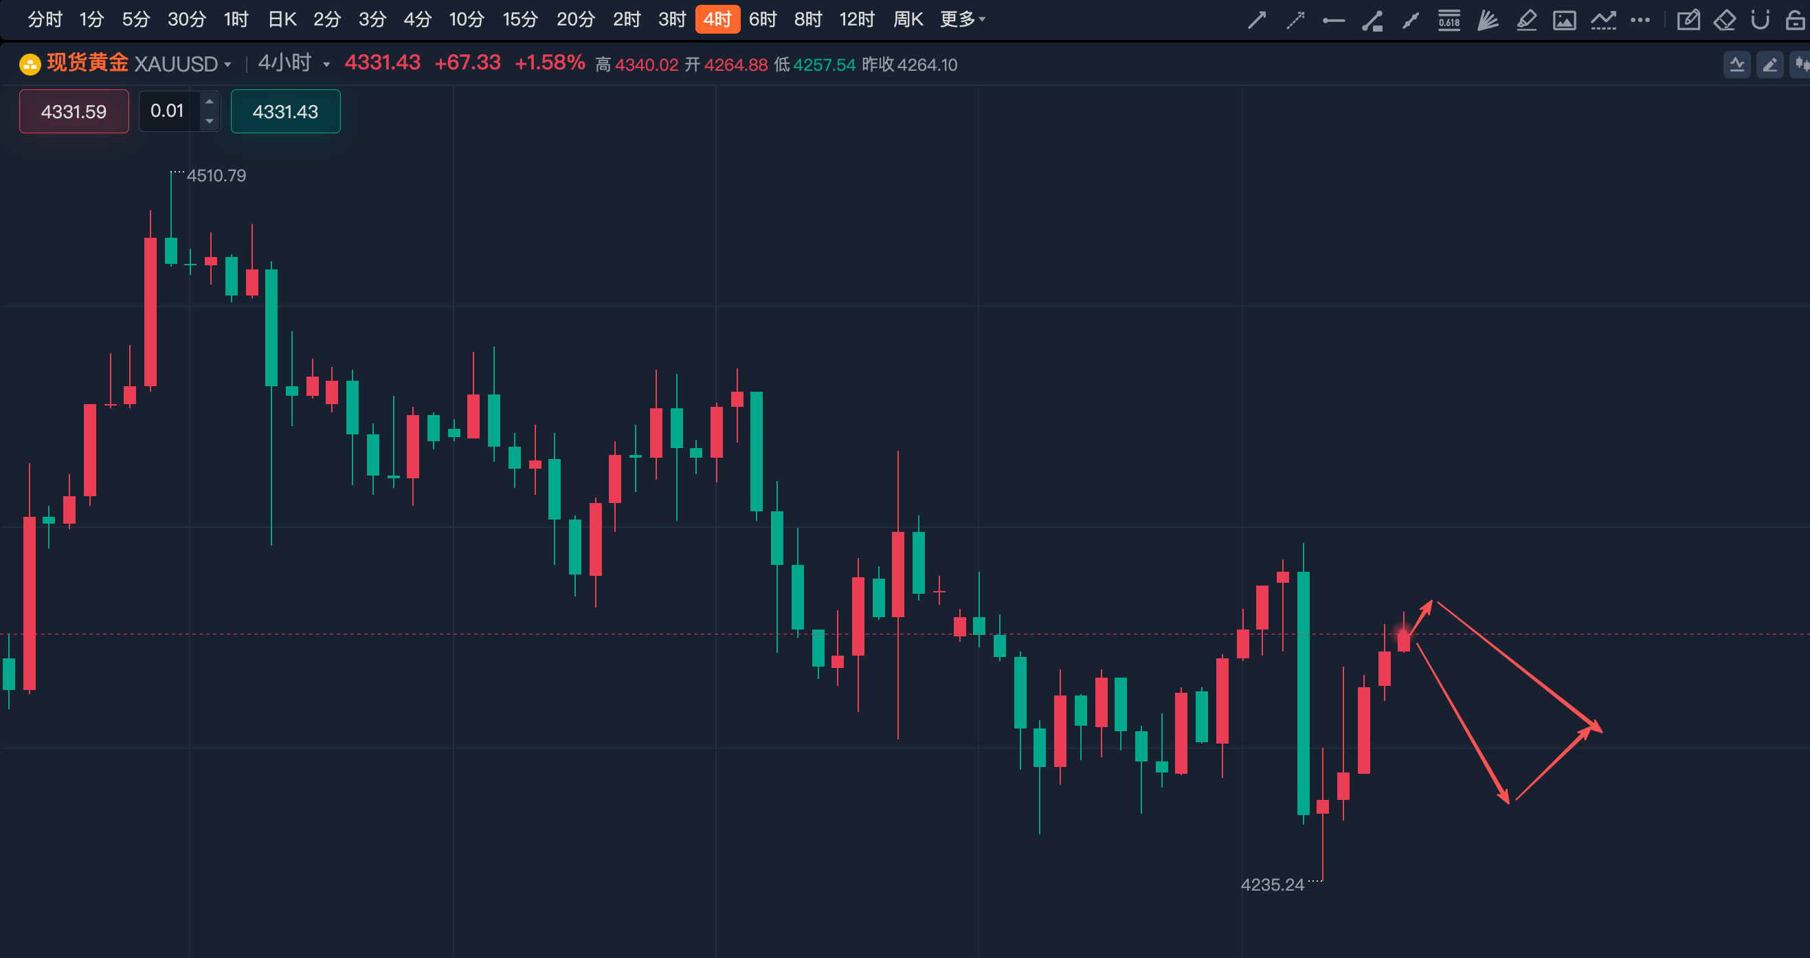This screenshot has width=1810, height=958.
Task: Select the Gann fan tool
Action: 1487,20
